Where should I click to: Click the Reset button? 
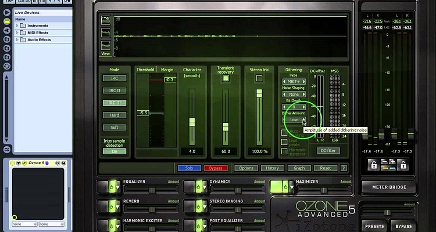pyautogui.click(x=326, y=168)
